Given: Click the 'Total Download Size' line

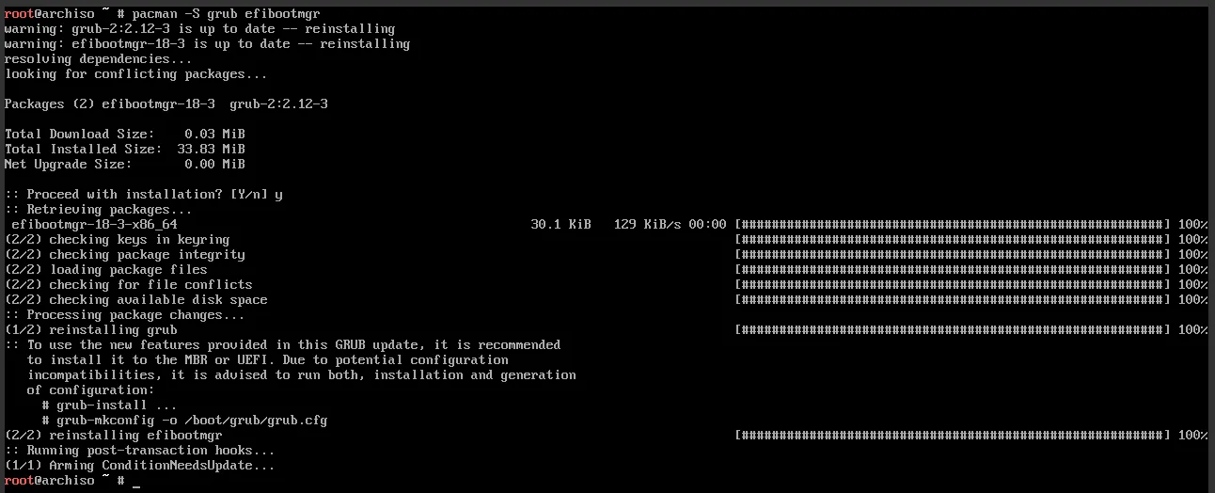Looking at the screenshot, I should coord(124,135).
